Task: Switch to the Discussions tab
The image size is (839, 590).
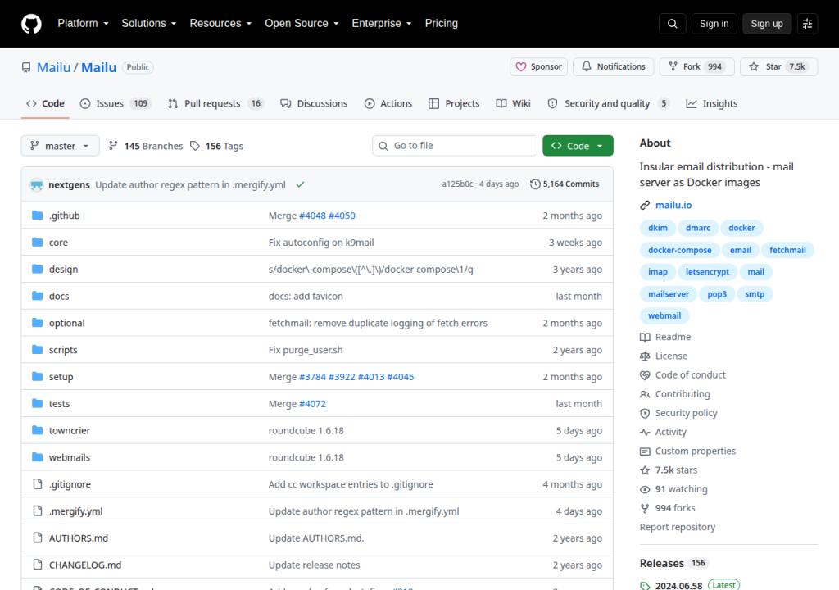Action: tap(314, 104)
